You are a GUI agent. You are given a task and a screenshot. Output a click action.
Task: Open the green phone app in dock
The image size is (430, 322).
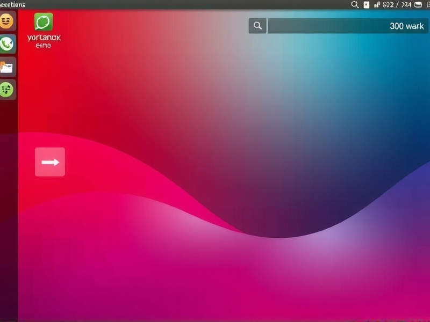click(7, 44)
